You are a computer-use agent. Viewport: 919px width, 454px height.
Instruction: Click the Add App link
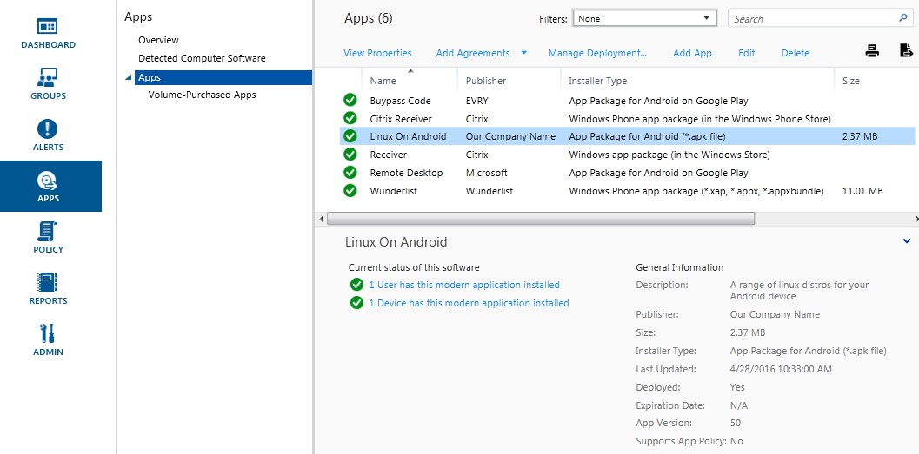(x=692, y=53)
